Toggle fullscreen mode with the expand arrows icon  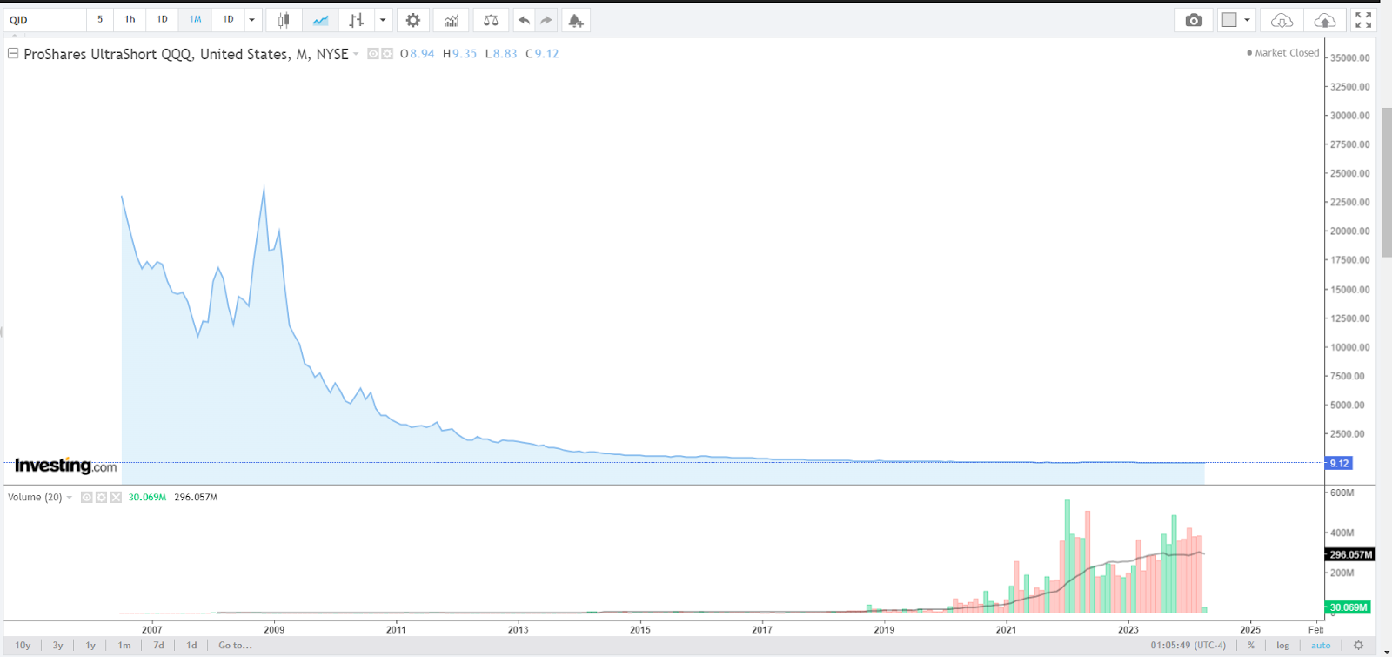1363,20
